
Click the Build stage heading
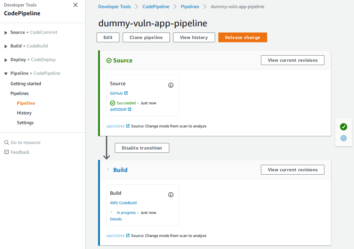point(120,170)
